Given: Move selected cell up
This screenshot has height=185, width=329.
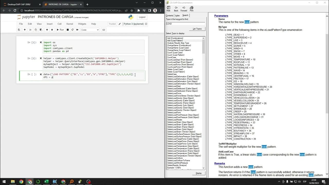Looking at the screenshot, I should tap(47, 30).
